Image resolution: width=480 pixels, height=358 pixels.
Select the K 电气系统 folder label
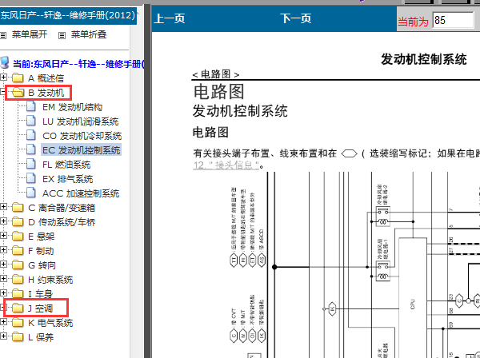tap(50, 323)
